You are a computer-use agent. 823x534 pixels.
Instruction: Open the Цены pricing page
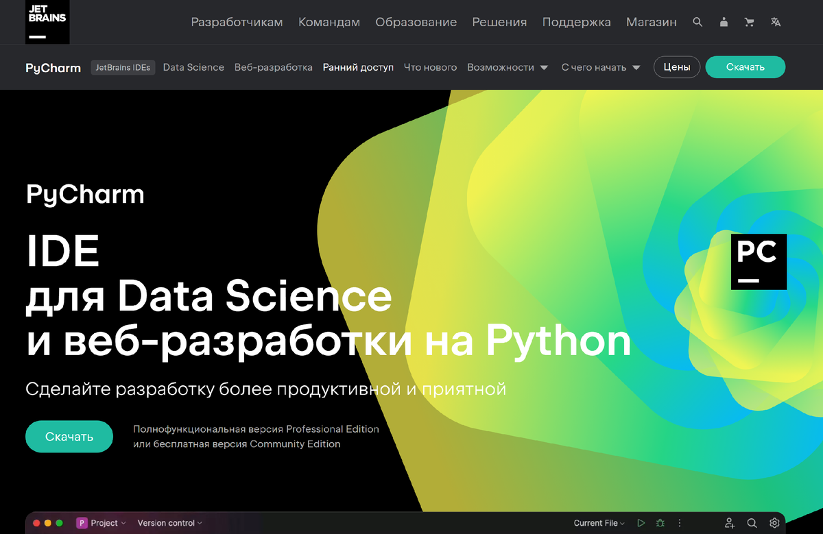point(676,67)
